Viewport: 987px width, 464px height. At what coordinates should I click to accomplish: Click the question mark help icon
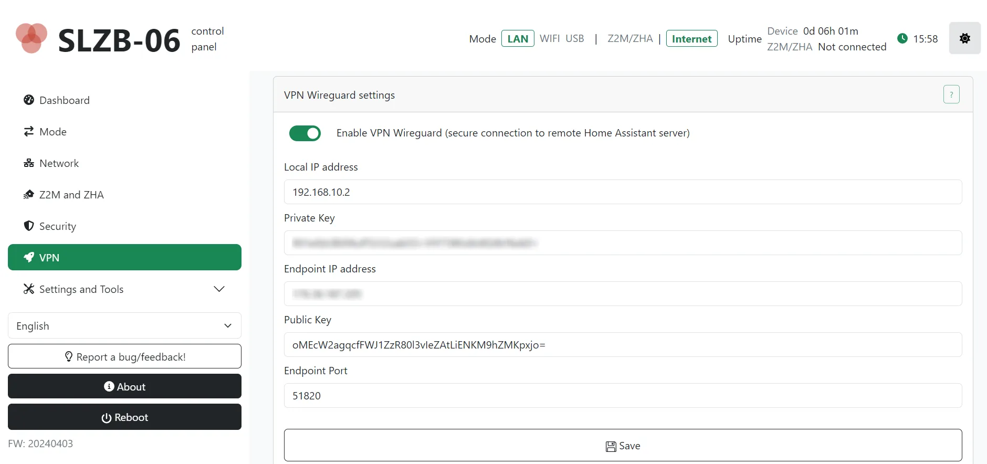click(951, 94)
